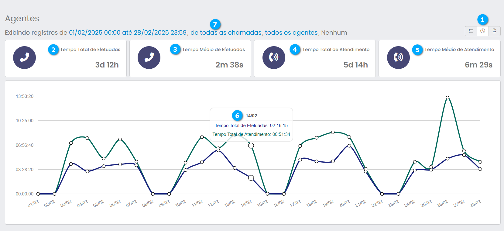The height and width of the screenshot is (231, 504).
Task: Click the ringing phone icon for Tempo Total de Atendimento
Action: [274, 57]
